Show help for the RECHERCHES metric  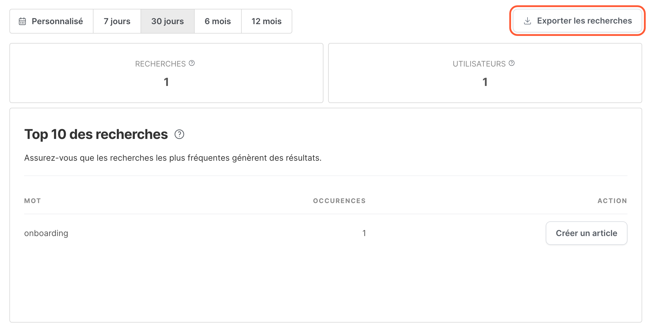(192, 63)
